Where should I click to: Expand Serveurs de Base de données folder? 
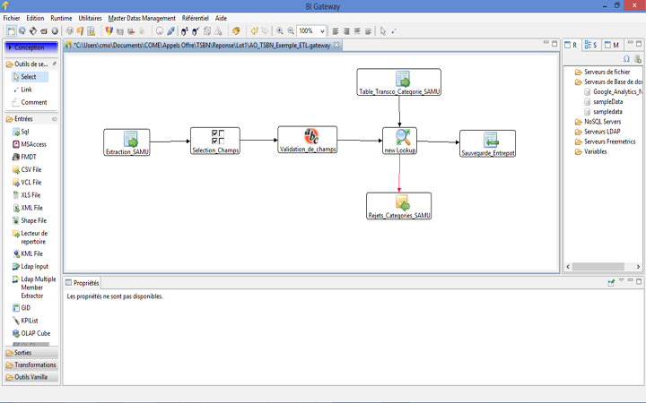tap(608, 81)
